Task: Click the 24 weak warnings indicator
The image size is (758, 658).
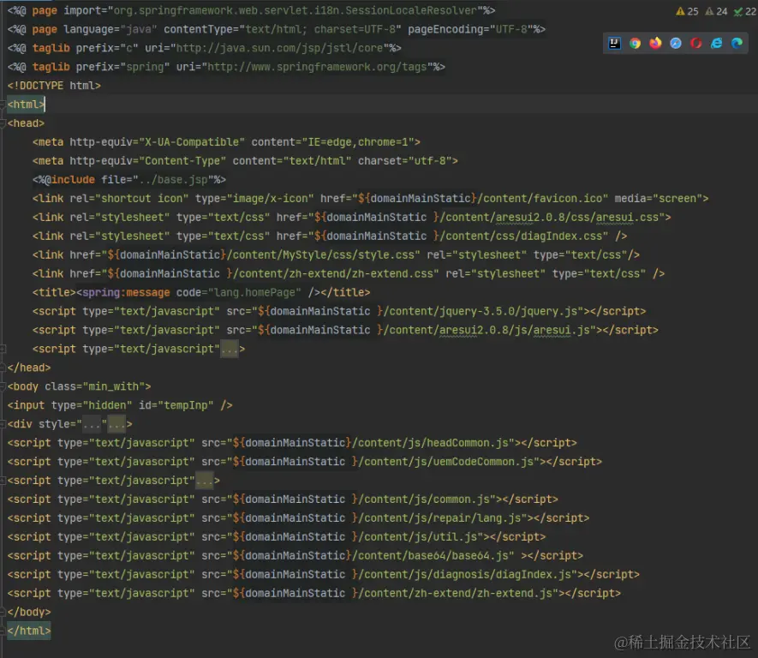Action: 716,11
